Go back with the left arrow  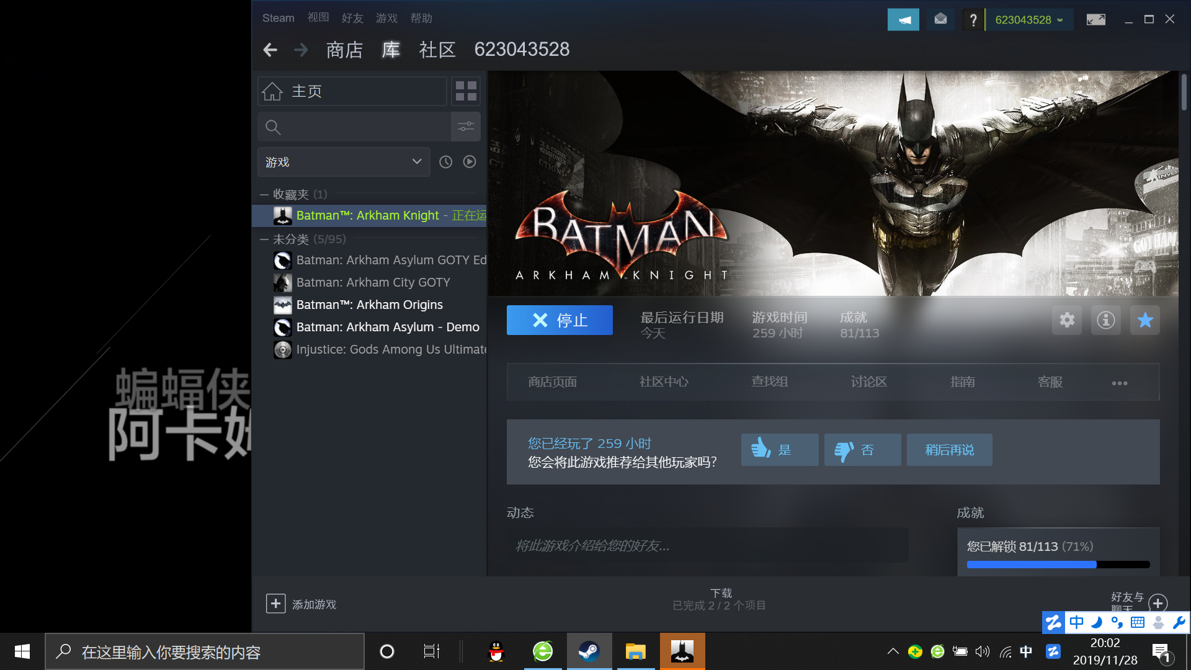coord(270,50)
